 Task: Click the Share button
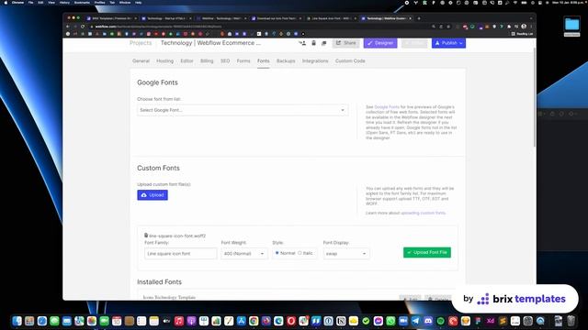click(x=345, y=43)
